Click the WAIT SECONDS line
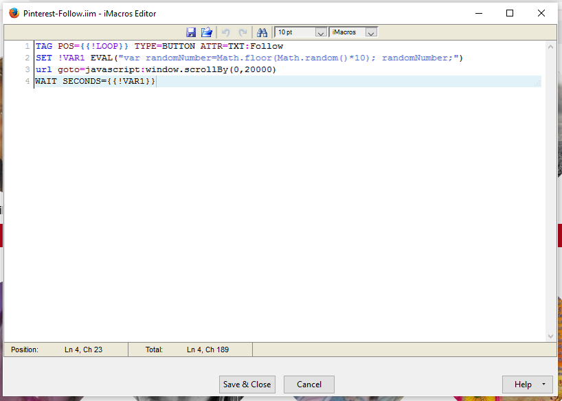The height and width of the screenshot is (401, 562). tap(95, 81)
